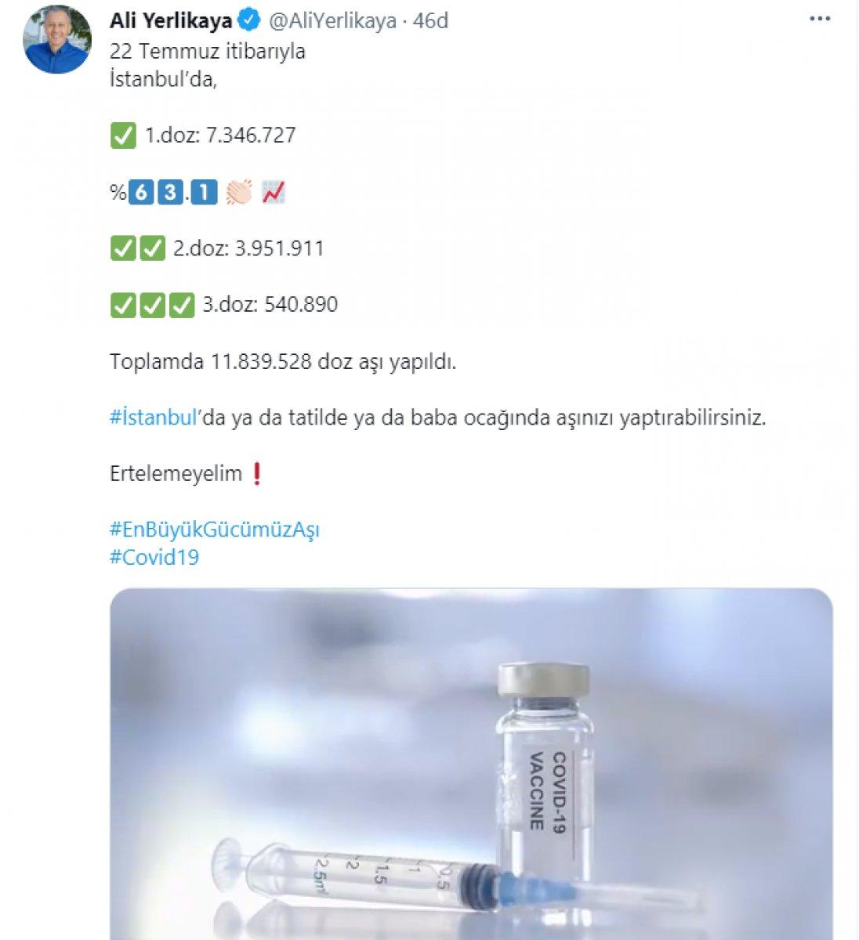The width and height of the screenshot is (859, 940).
Task: Click the third green check beside 3.doz
Action: pyautogui.click(x=182, y=305)
